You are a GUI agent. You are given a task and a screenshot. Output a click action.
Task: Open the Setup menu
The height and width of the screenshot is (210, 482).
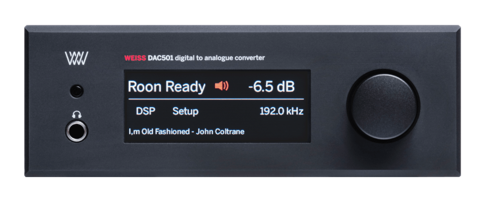point(185,112)
